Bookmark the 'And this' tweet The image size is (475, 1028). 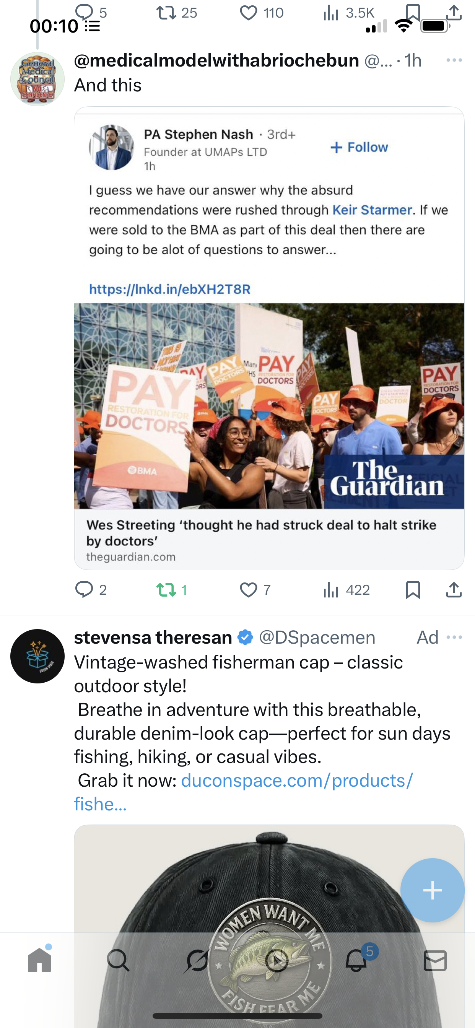point(413,589)
